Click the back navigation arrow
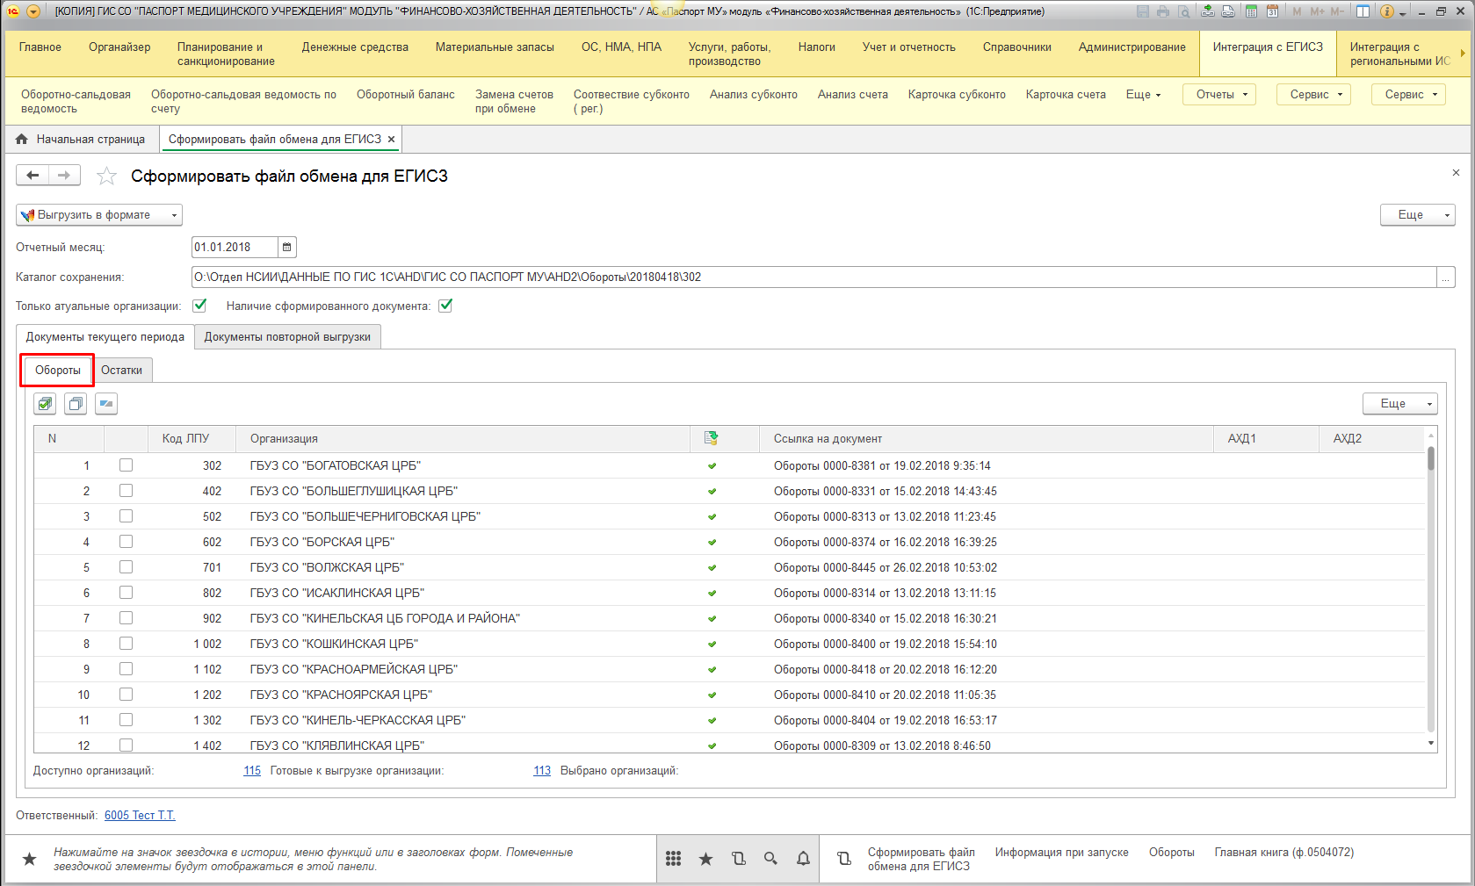The height and width of the screenshot is (886, 1475). pyautogui.click(x=33, y=176)
